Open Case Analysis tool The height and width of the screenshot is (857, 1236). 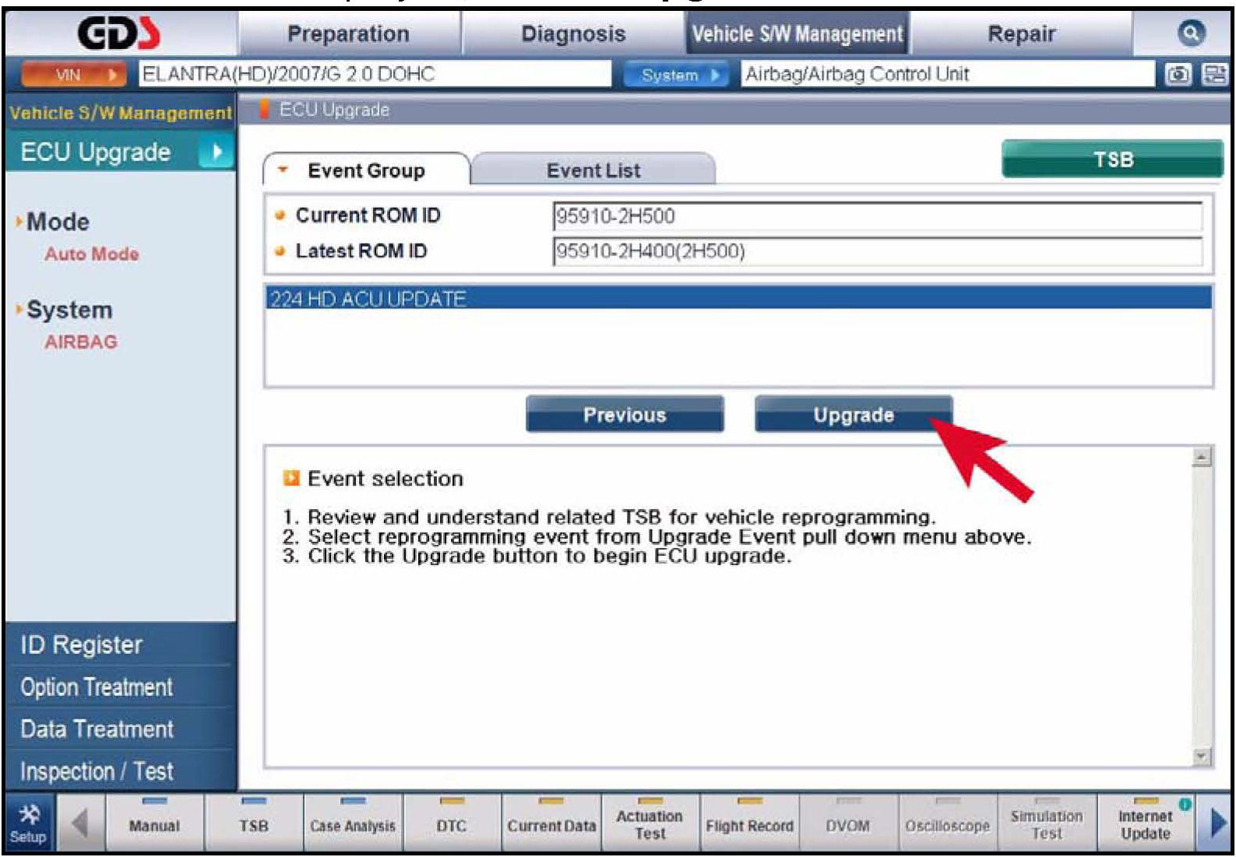353,824
